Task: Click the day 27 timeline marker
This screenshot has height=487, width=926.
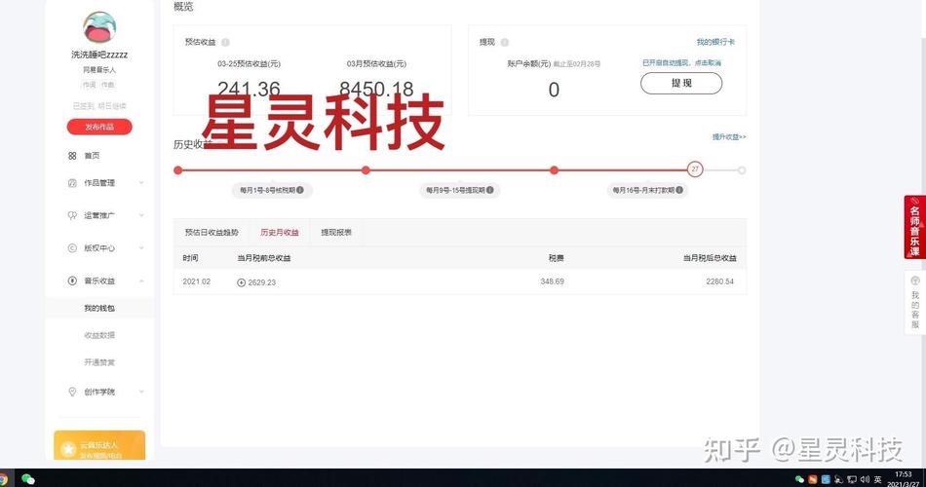Action: 695,169
